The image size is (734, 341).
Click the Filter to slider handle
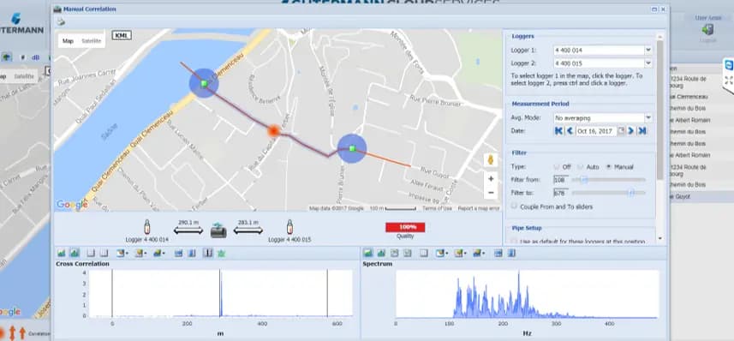tap(632, 193)
